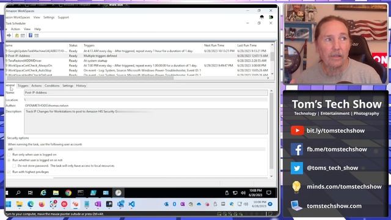Viewport: 391px width, 220px height.
Task: Open Outlook from the local taskbar
Action: click(121, 204)
